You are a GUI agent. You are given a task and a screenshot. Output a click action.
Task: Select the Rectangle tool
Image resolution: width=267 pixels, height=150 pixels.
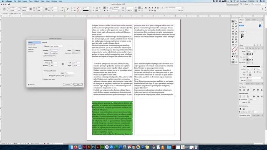[236, 34]
